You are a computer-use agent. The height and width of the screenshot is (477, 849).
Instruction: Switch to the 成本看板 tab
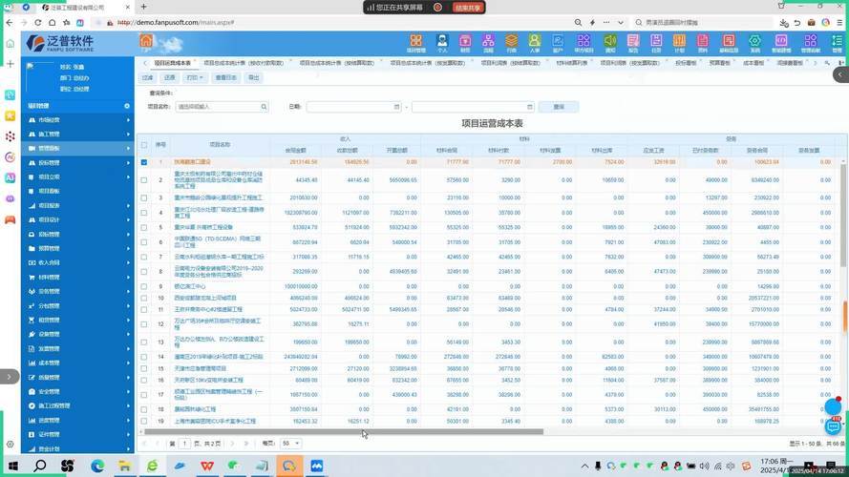point(753,63)
